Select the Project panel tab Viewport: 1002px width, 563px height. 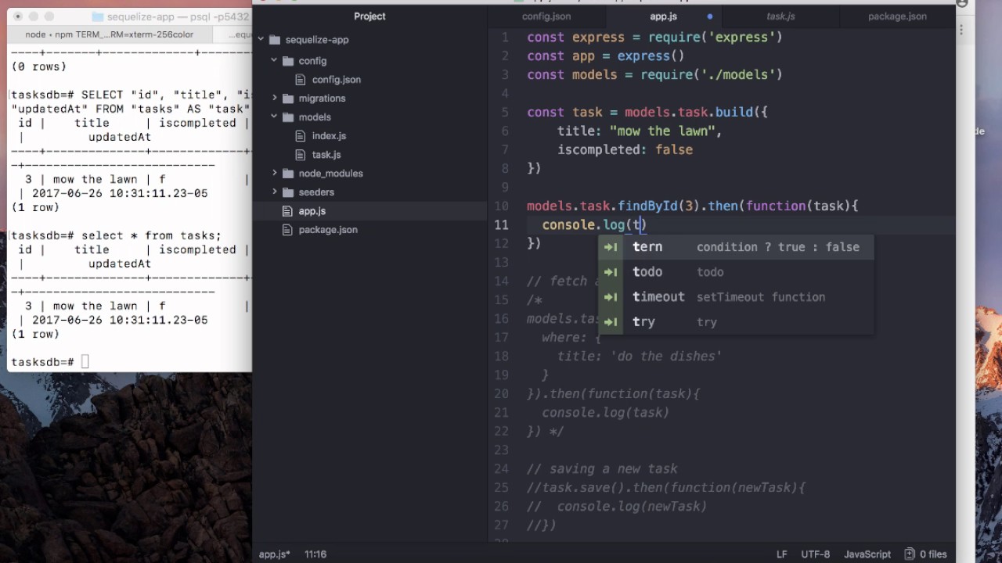tap(369, 16)
